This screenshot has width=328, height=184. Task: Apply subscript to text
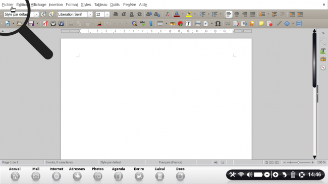pos(157,14)
